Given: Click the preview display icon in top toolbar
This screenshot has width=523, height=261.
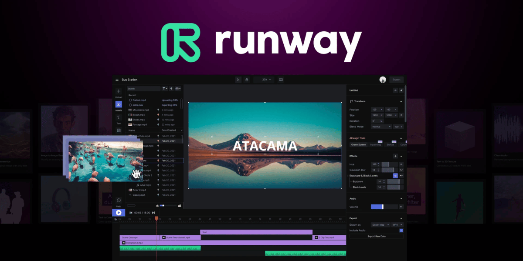Looking at the screenshot, I should (281, 80).
